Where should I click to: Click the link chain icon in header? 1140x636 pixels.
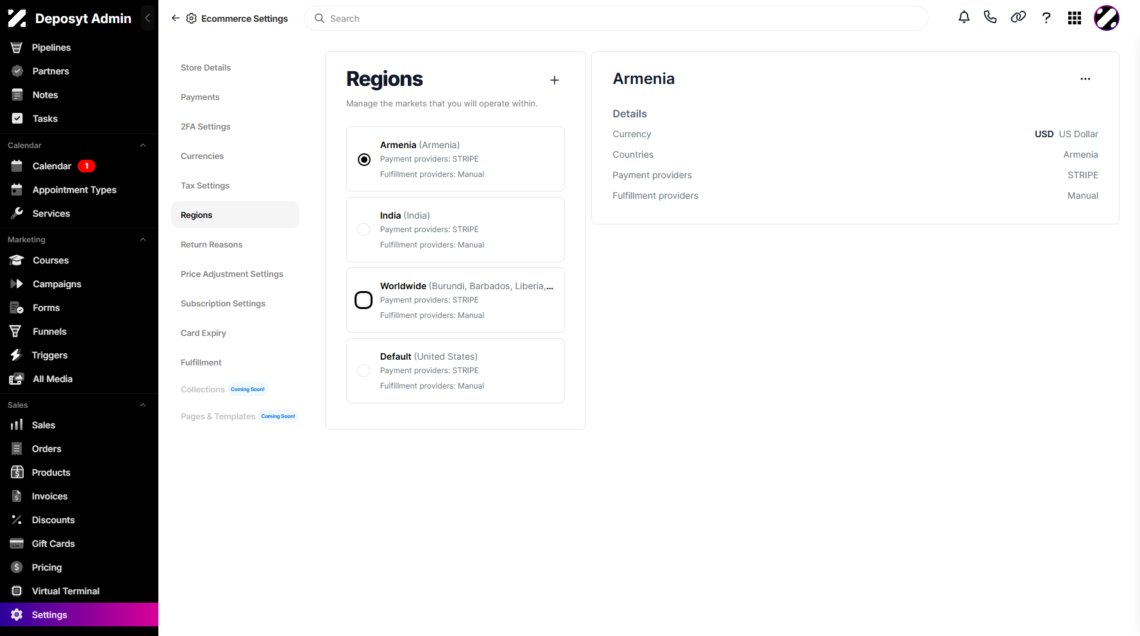click(1018, 17)
